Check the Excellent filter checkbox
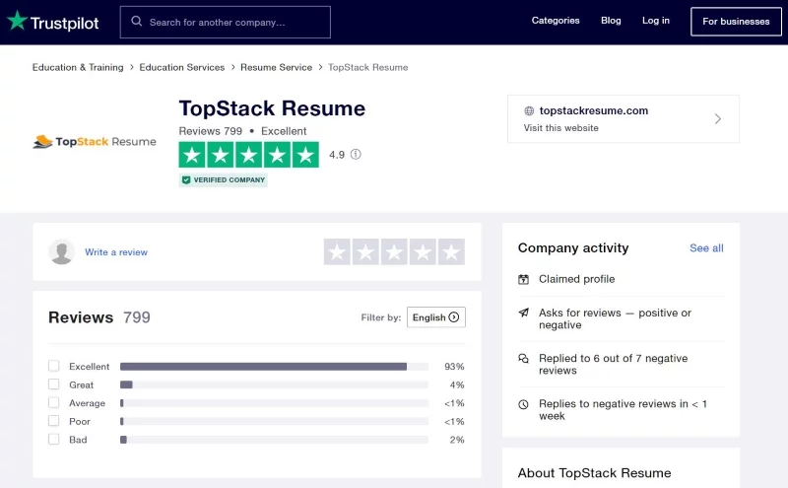788x488 pixels. pos(54,366)
